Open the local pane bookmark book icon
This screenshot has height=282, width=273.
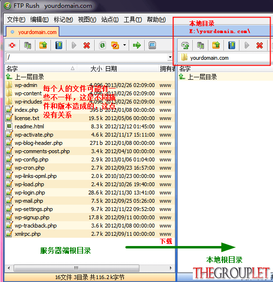pyautogui.click(x=232, y=45)
